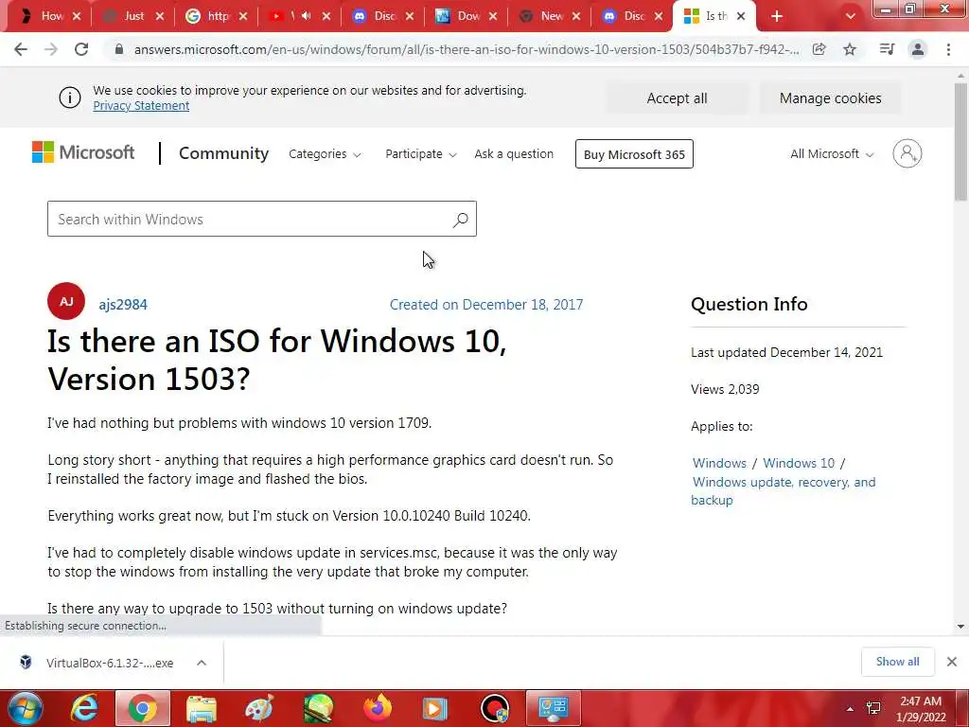The height and width of the screenshot is (727, 969).
Task: Sign in via the account avatar icon
Action: tap(907, 153)
